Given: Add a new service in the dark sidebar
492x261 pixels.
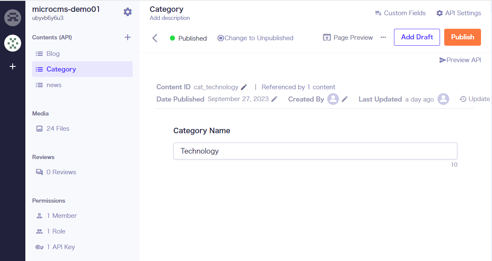Looking at the screenshot, I should point(13,66).
